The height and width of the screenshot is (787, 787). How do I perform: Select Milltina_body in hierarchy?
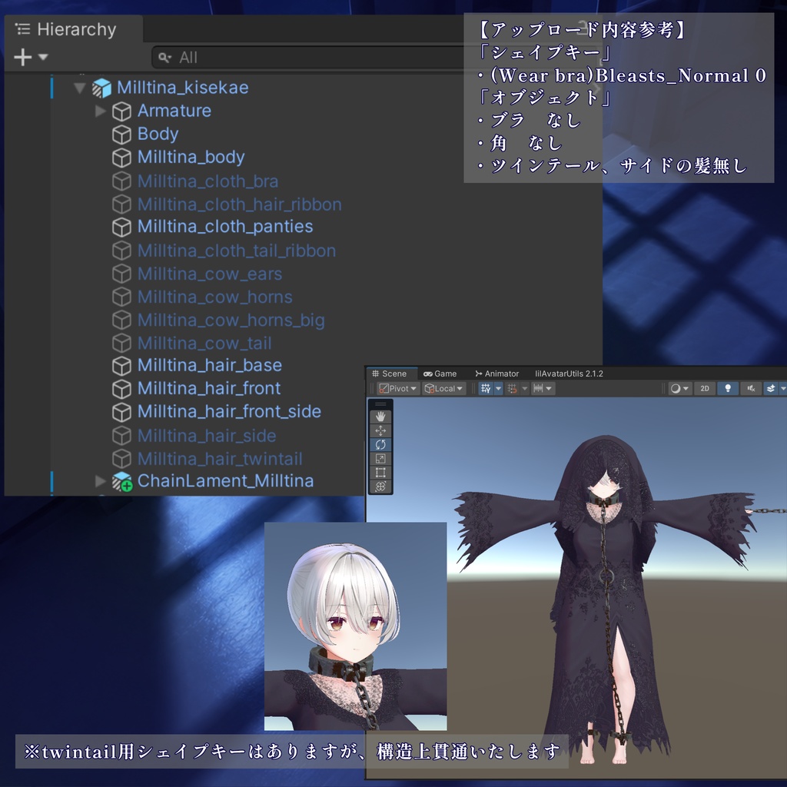click(191, 157)
